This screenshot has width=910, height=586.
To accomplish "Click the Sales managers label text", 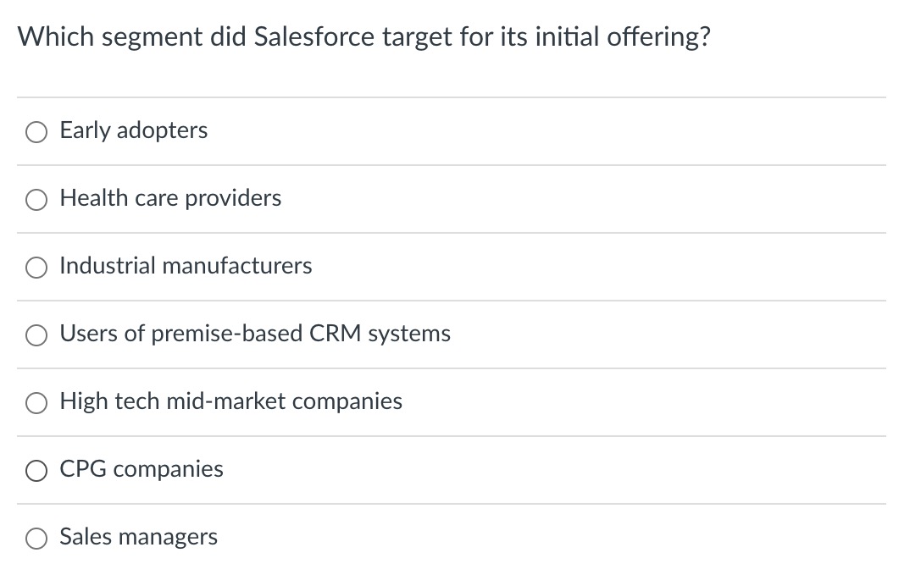I will click(138, 537).
